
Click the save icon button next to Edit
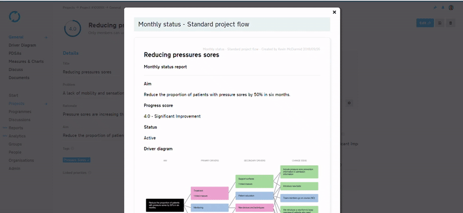pyautogui.click(x=439, y=23)
